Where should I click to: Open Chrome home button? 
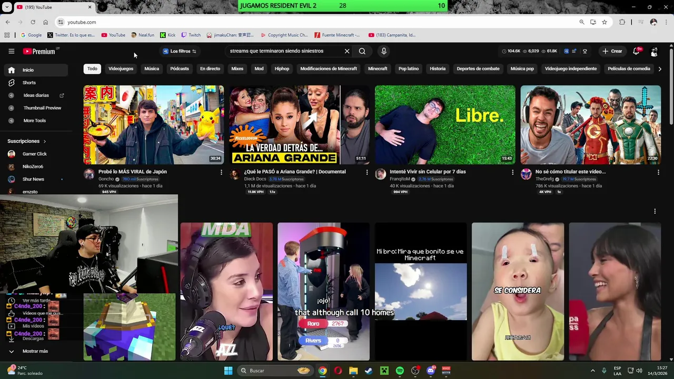pos(45,22)
